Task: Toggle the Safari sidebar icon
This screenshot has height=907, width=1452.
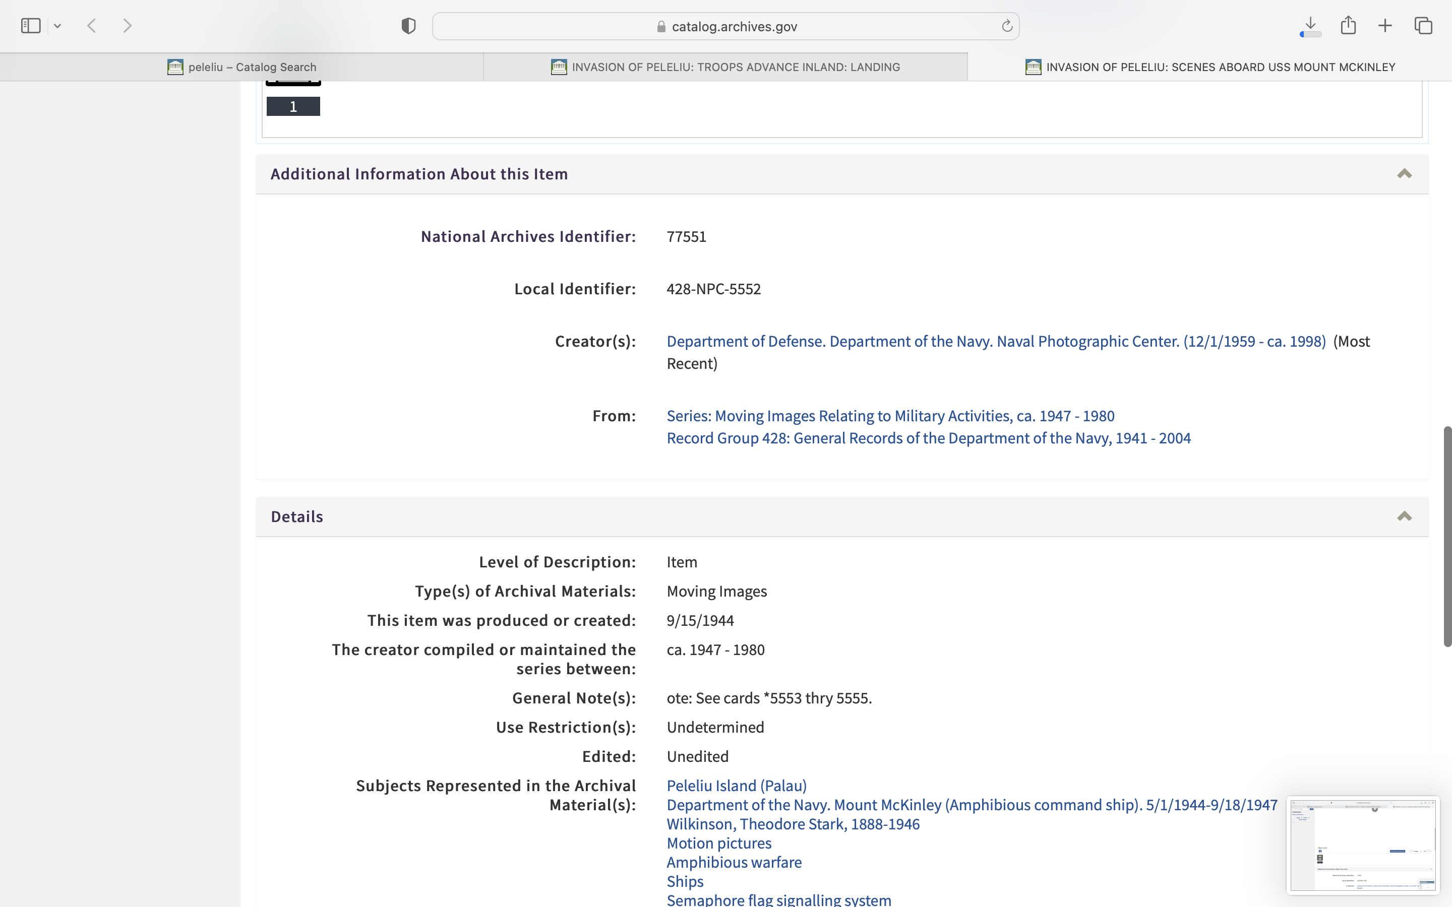Action: [x=31, y=26]
